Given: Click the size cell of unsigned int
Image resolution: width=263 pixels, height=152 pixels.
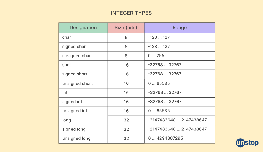Looking at the screenshot, I should pos(126,111).
